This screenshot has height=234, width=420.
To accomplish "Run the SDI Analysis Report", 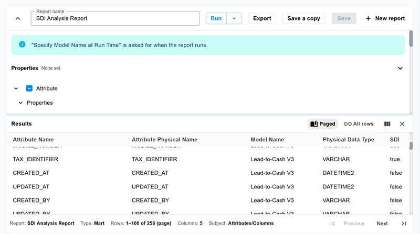I will coord(216,18).
